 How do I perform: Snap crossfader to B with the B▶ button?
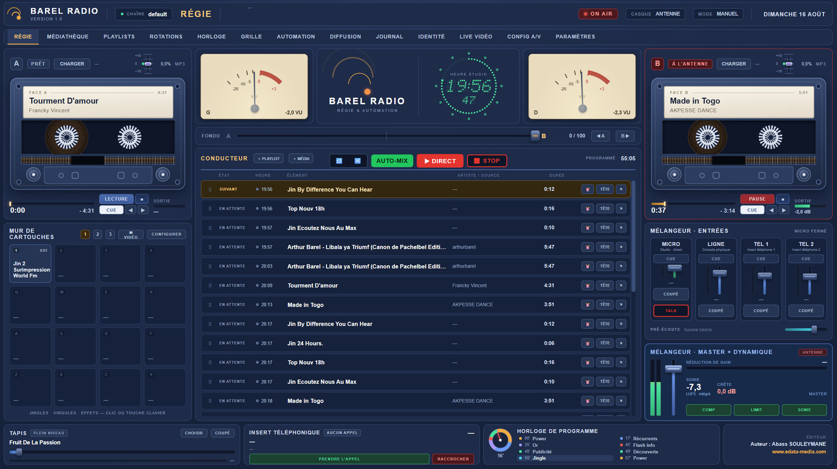[x=625, y=136]
